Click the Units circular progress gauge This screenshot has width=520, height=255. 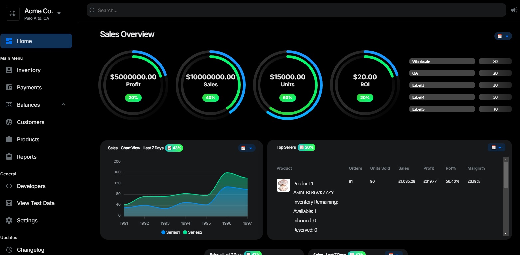[x=288, y=85]
